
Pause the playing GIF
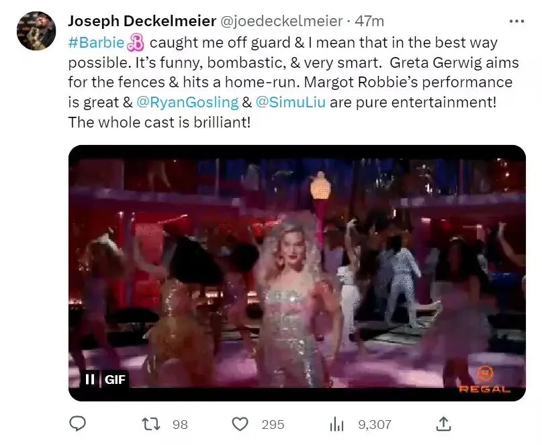89,379
